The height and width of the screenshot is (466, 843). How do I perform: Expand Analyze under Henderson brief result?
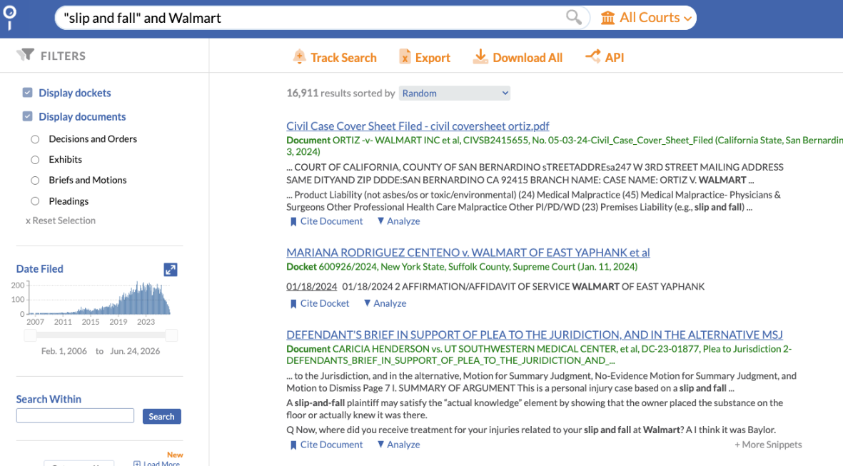point(398,445)
